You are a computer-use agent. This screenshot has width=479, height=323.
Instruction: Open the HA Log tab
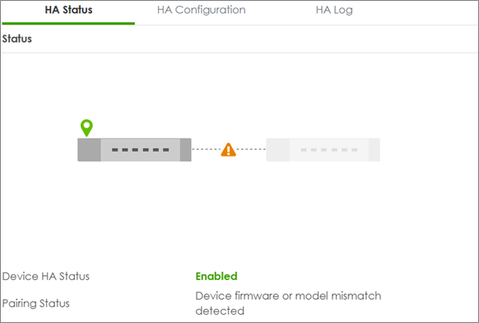[334, 10]
